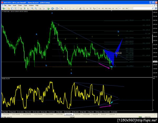Open the Templates icon
Viewport: 158px width, 123px height.
[57, 9]
